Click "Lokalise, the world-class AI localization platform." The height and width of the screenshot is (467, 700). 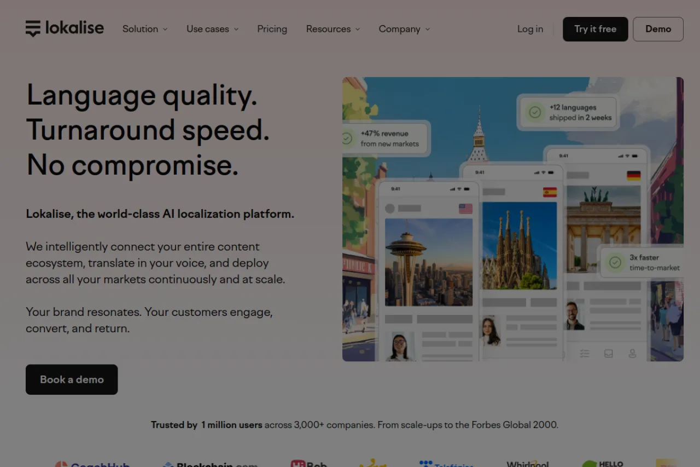[160, 214]
